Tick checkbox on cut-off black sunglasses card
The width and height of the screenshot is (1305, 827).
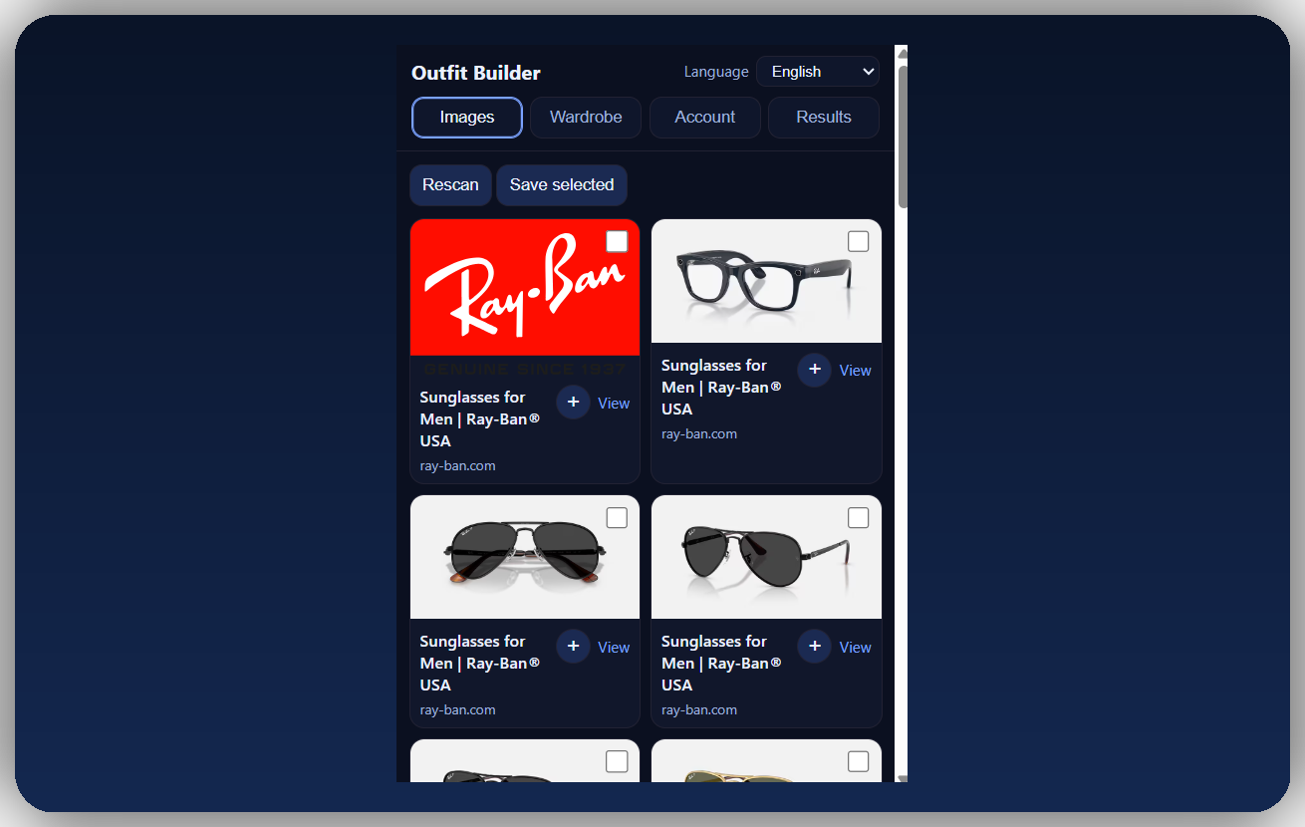click(x=617, y=762)
